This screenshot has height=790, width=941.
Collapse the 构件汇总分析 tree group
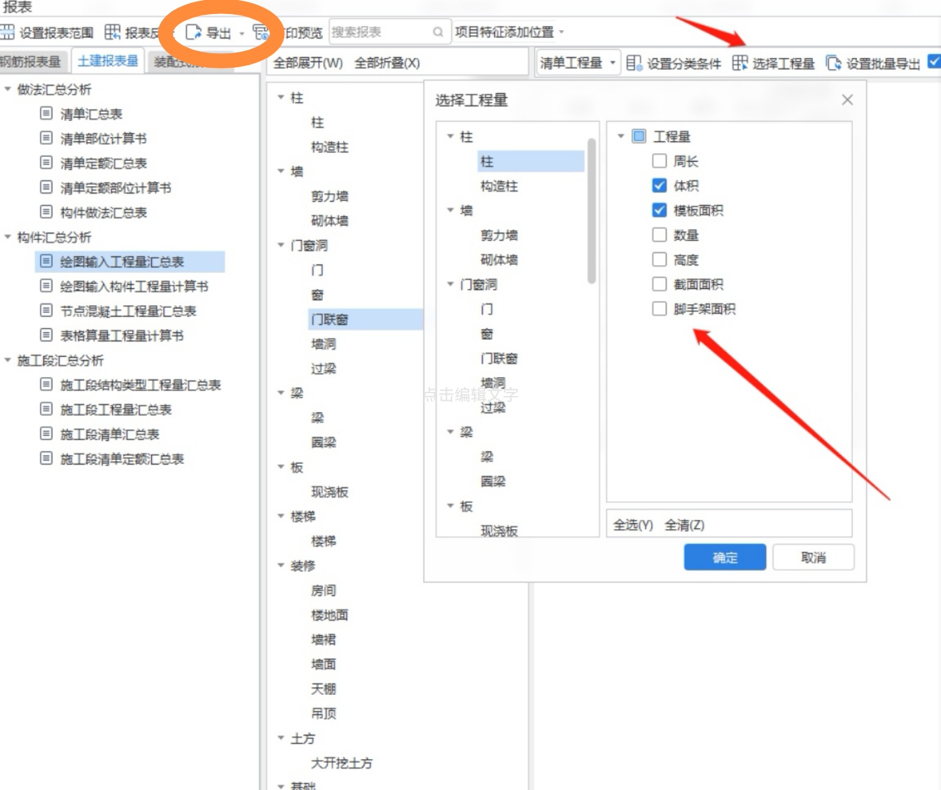tap(8, 237)
